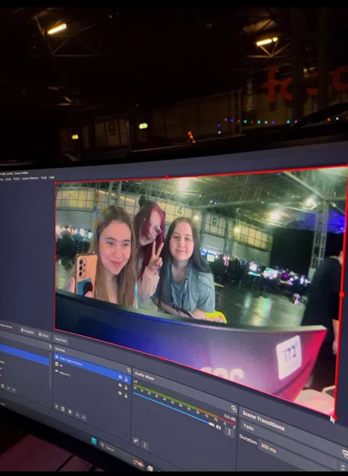
Task: Pop out the Scenes dock
Action: click(x=50, y=346)
